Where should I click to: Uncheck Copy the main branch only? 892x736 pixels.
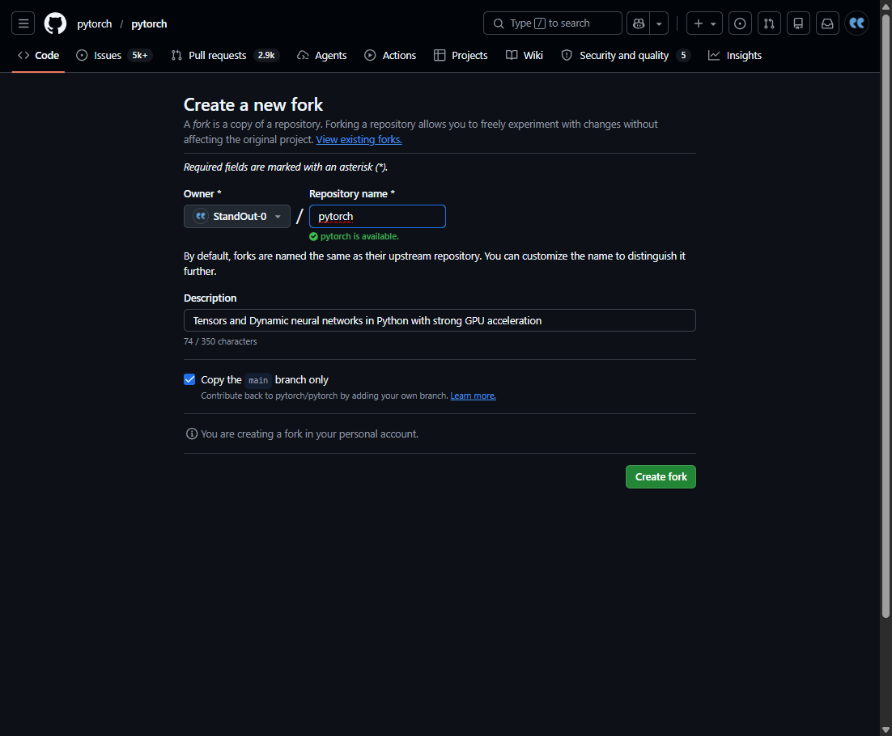click(189, 379)
